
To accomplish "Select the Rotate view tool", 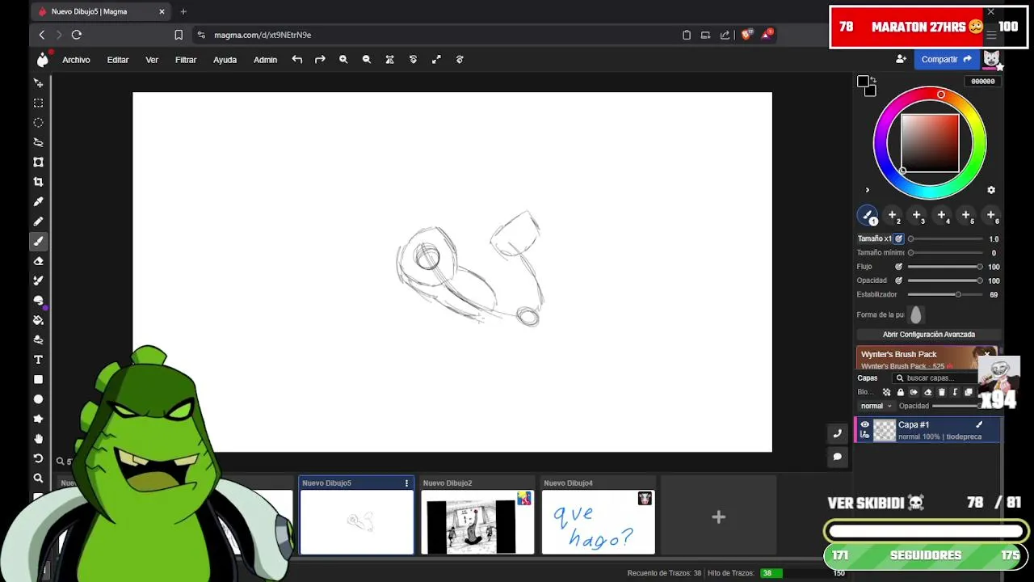I will click(x=38, y=458).
